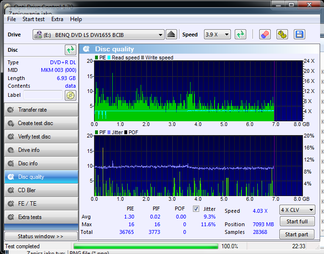Click the Contents value data

tap(70, 86)
